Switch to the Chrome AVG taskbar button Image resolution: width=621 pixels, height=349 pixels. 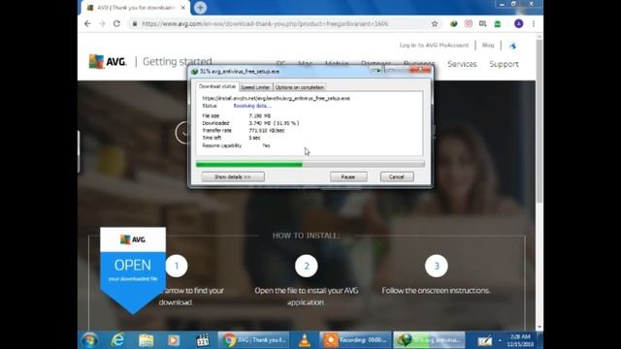pyautogui.click(x=253, y=340)
